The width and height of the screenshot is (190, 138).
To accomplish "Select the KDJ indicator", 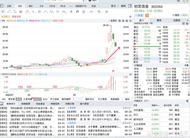I will (45, 99).
